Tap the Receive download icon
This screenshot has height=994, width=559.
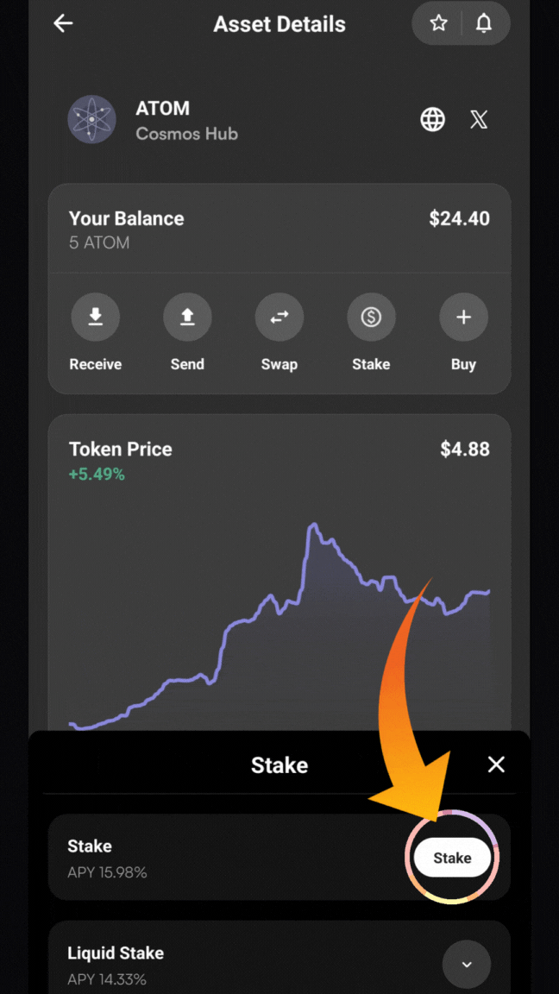[x=95, y=318]
